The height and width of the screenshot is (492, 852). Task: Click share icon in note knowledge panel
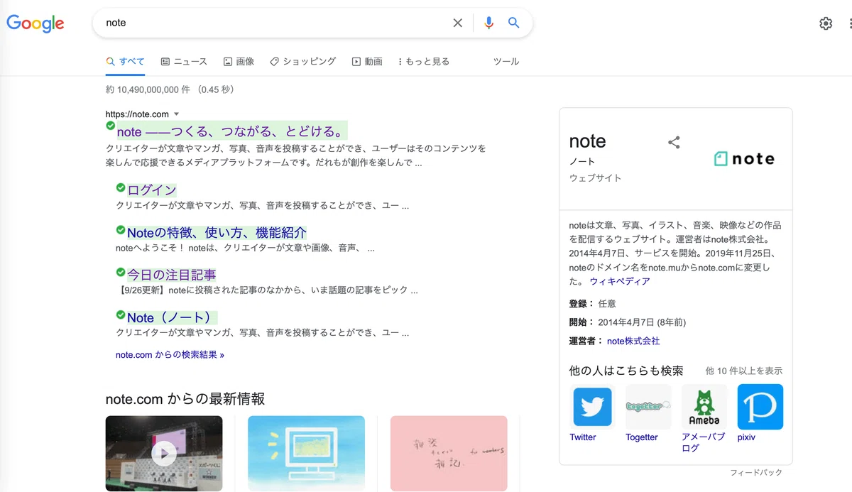(x=674, y=142)
